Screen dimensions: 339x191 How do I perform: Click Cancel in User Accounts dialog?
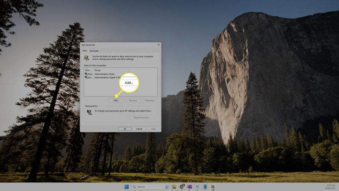click(139, 129)
